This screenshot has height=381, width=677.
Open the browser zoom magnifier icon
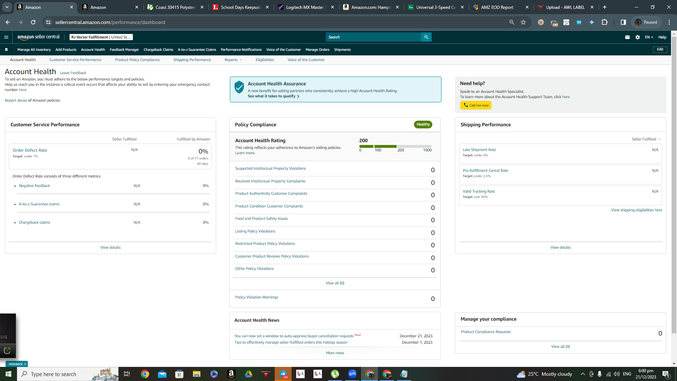(512, 22)
